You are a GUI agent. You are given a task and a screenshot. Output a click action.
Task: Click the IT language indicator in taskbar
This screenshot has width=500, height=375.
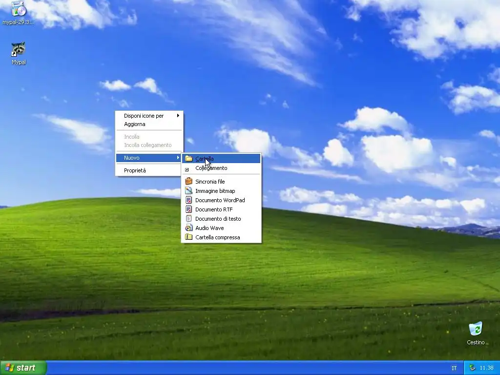click(454, 368)
